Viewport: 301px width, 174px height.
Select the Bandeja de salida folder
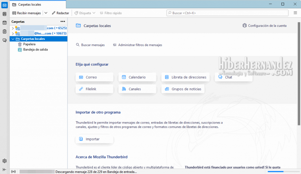(35, 50)
